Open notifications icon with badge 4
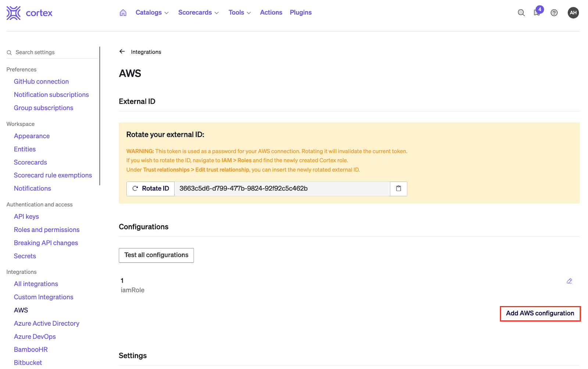The height and width of the screenshot is (369, 588). coord(537,12)
